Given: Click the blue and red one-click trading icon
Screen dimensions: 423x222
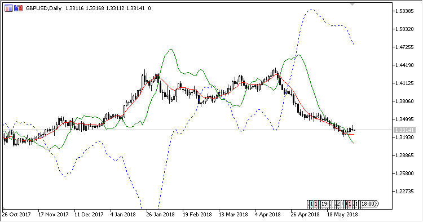Looking at the screenshot, I should (18, 8).
